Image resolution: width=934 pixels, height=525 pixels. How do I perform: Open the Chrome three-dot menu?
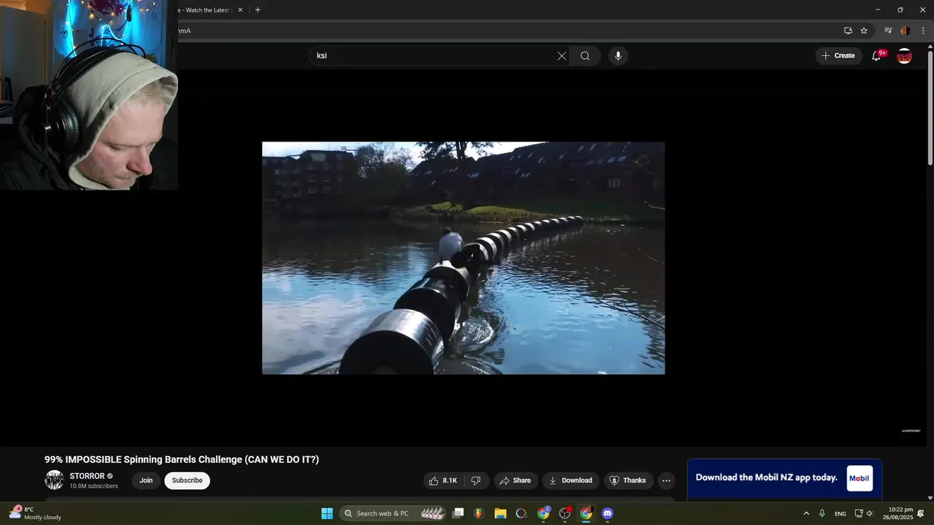point(923,31)
